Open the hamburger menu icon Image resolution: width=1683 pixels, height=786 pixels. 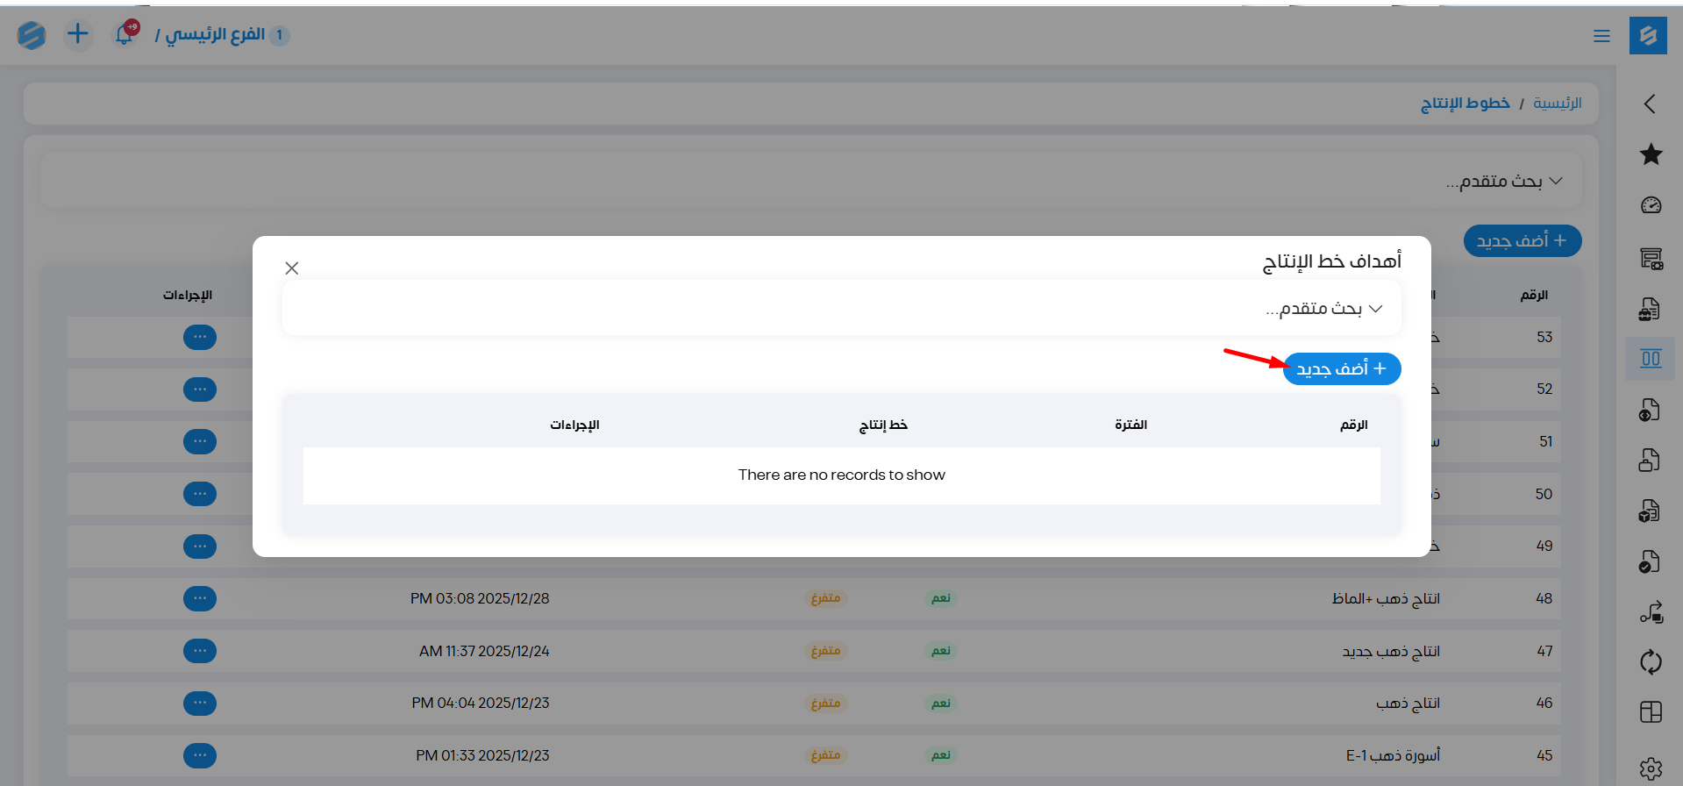1601,36
